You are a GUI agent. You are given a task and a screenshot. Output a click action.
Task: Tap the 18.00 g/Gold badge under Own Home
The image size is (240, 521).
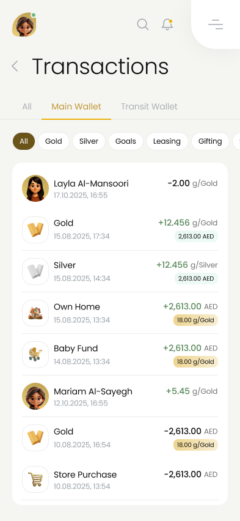pos(195,320)
